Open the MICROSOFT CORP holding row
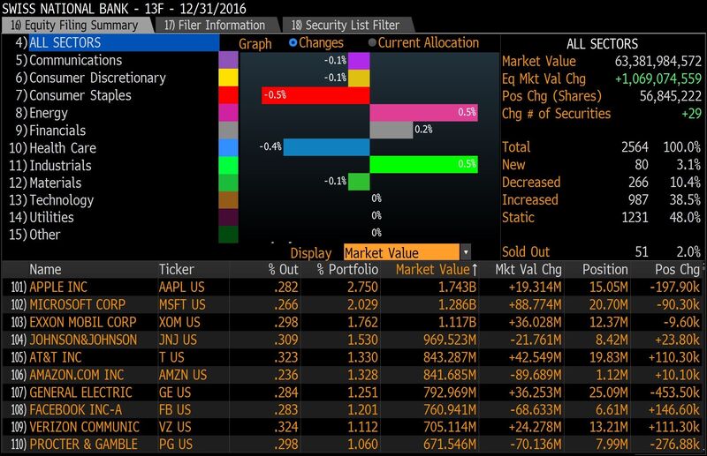 pyautogui.click(x=353, y=305)
